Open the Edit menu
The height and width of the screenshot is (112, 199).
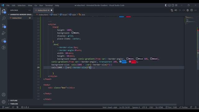pyautogui.click(x=13, y=5)
